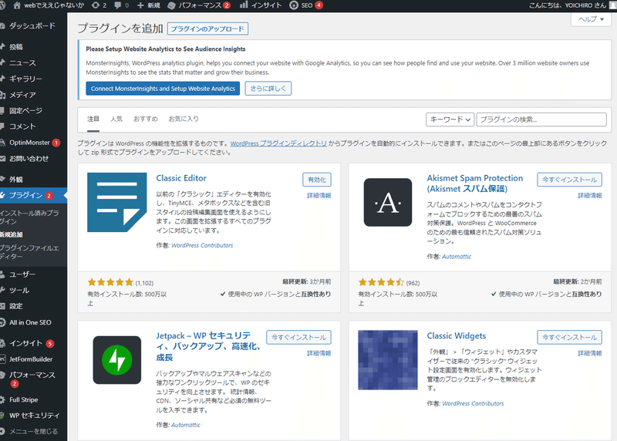Open 投稿 menu in sidebar
Screen dimensions: 617x441
coord(16,47)
